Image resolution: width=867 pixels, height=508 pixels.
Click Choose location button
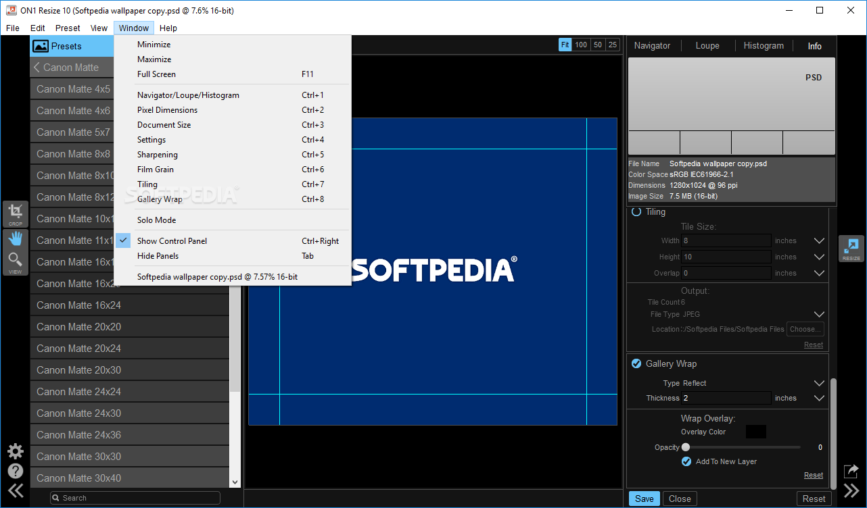click(x=806, y=329)
